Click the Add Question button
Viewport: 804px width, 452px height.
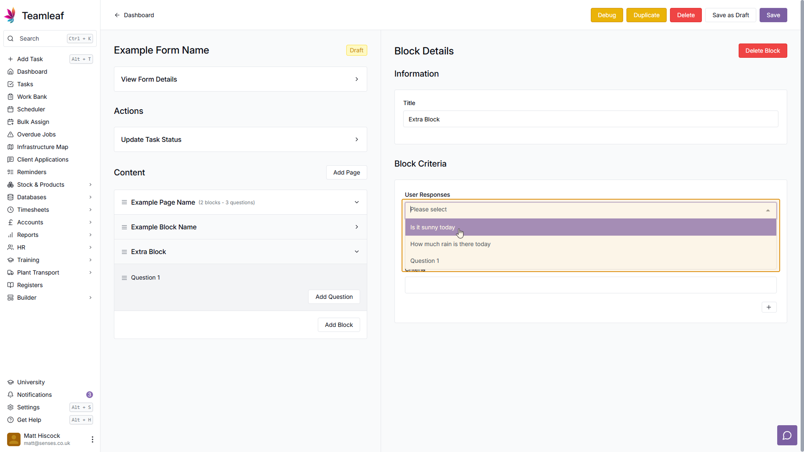pos(334,297)
